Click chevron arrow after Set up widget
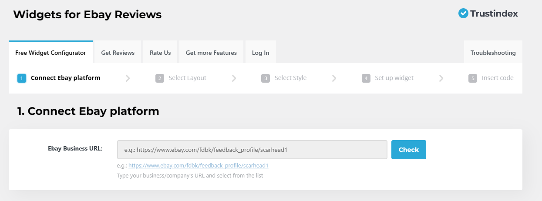Viewport: 542px width, 201px height. (441, 78)
